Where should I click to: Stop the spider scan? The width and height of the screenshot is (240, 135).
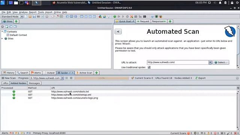(71, 78)
